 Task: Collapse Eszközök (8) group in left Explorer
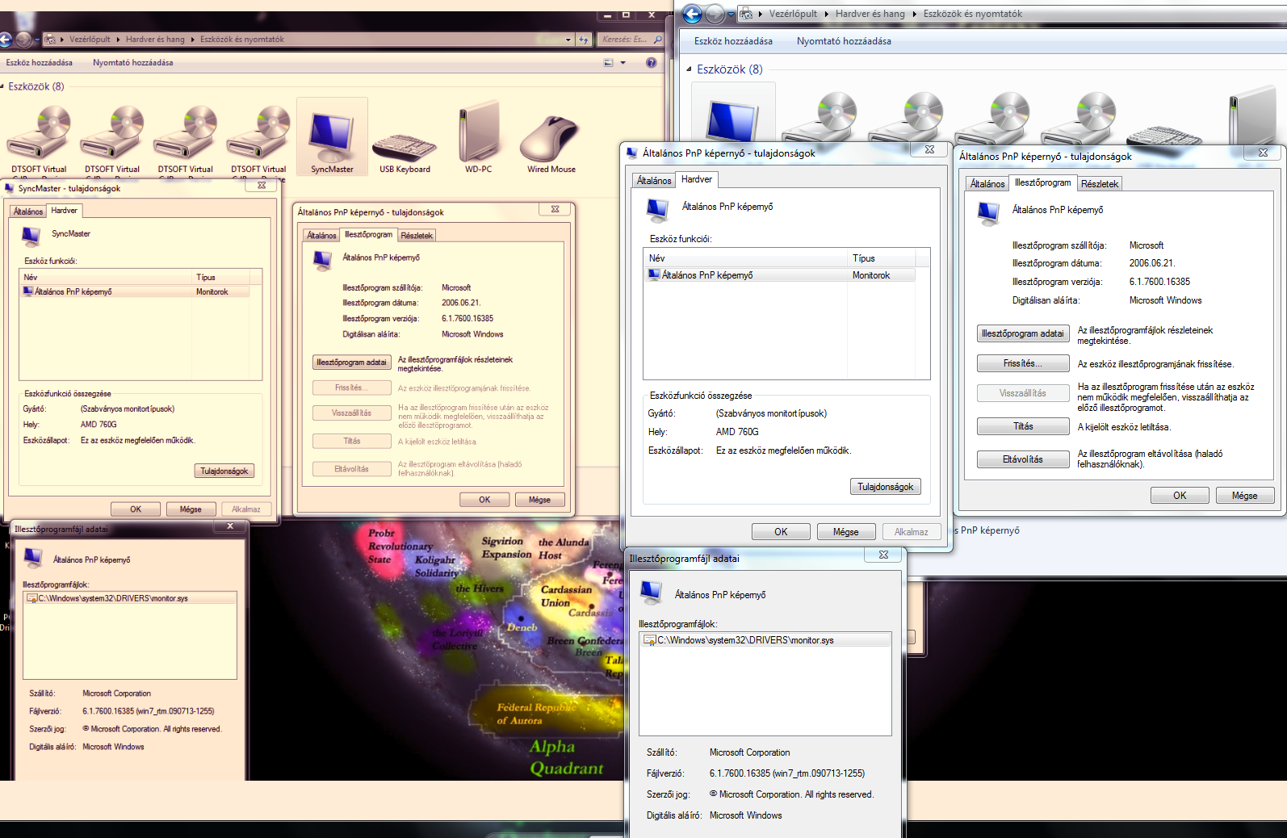click(2, 86)
